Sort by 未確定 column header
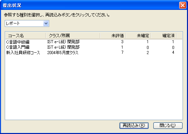Image resolution: width=188 pixels, height=134 pixels. click(x=138, y=36)
